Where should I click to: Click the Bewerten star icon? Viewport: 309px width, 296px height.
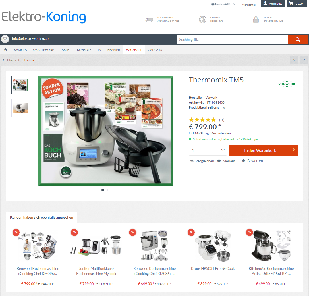coord(244,161)
